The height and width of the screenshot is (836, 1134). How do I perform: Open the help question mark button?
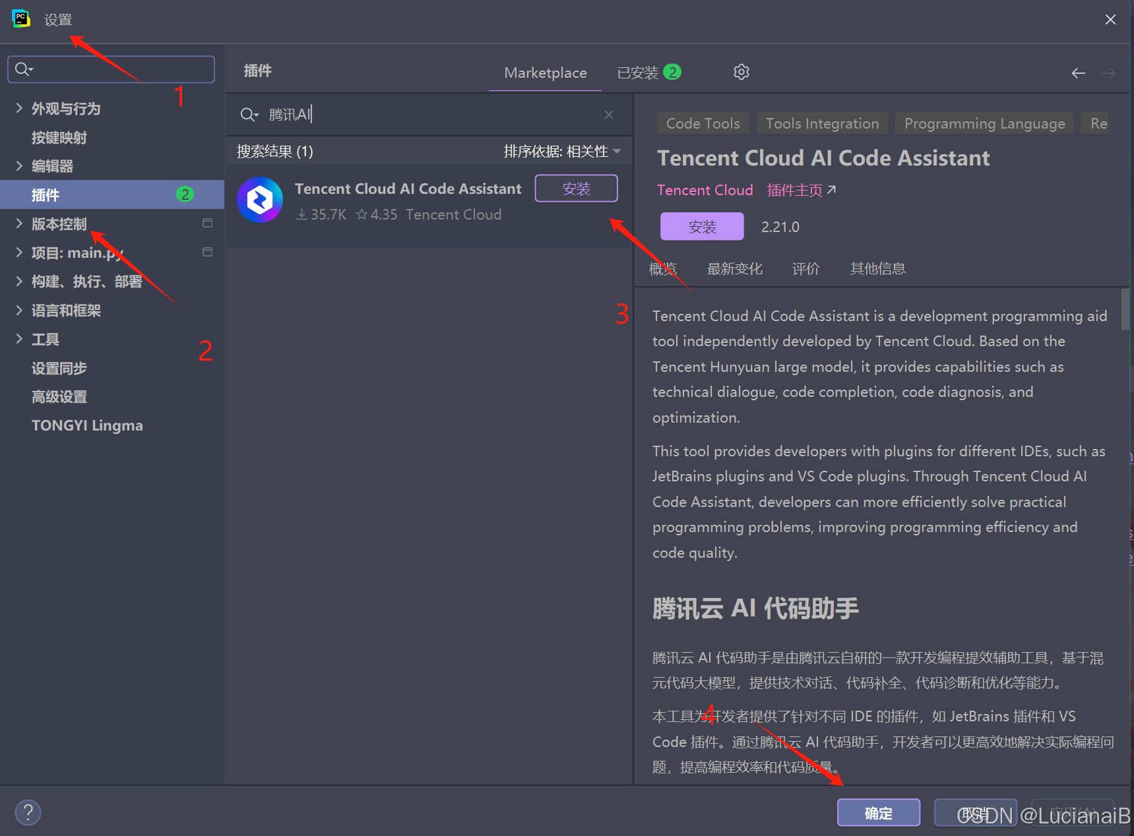[28, 812]
